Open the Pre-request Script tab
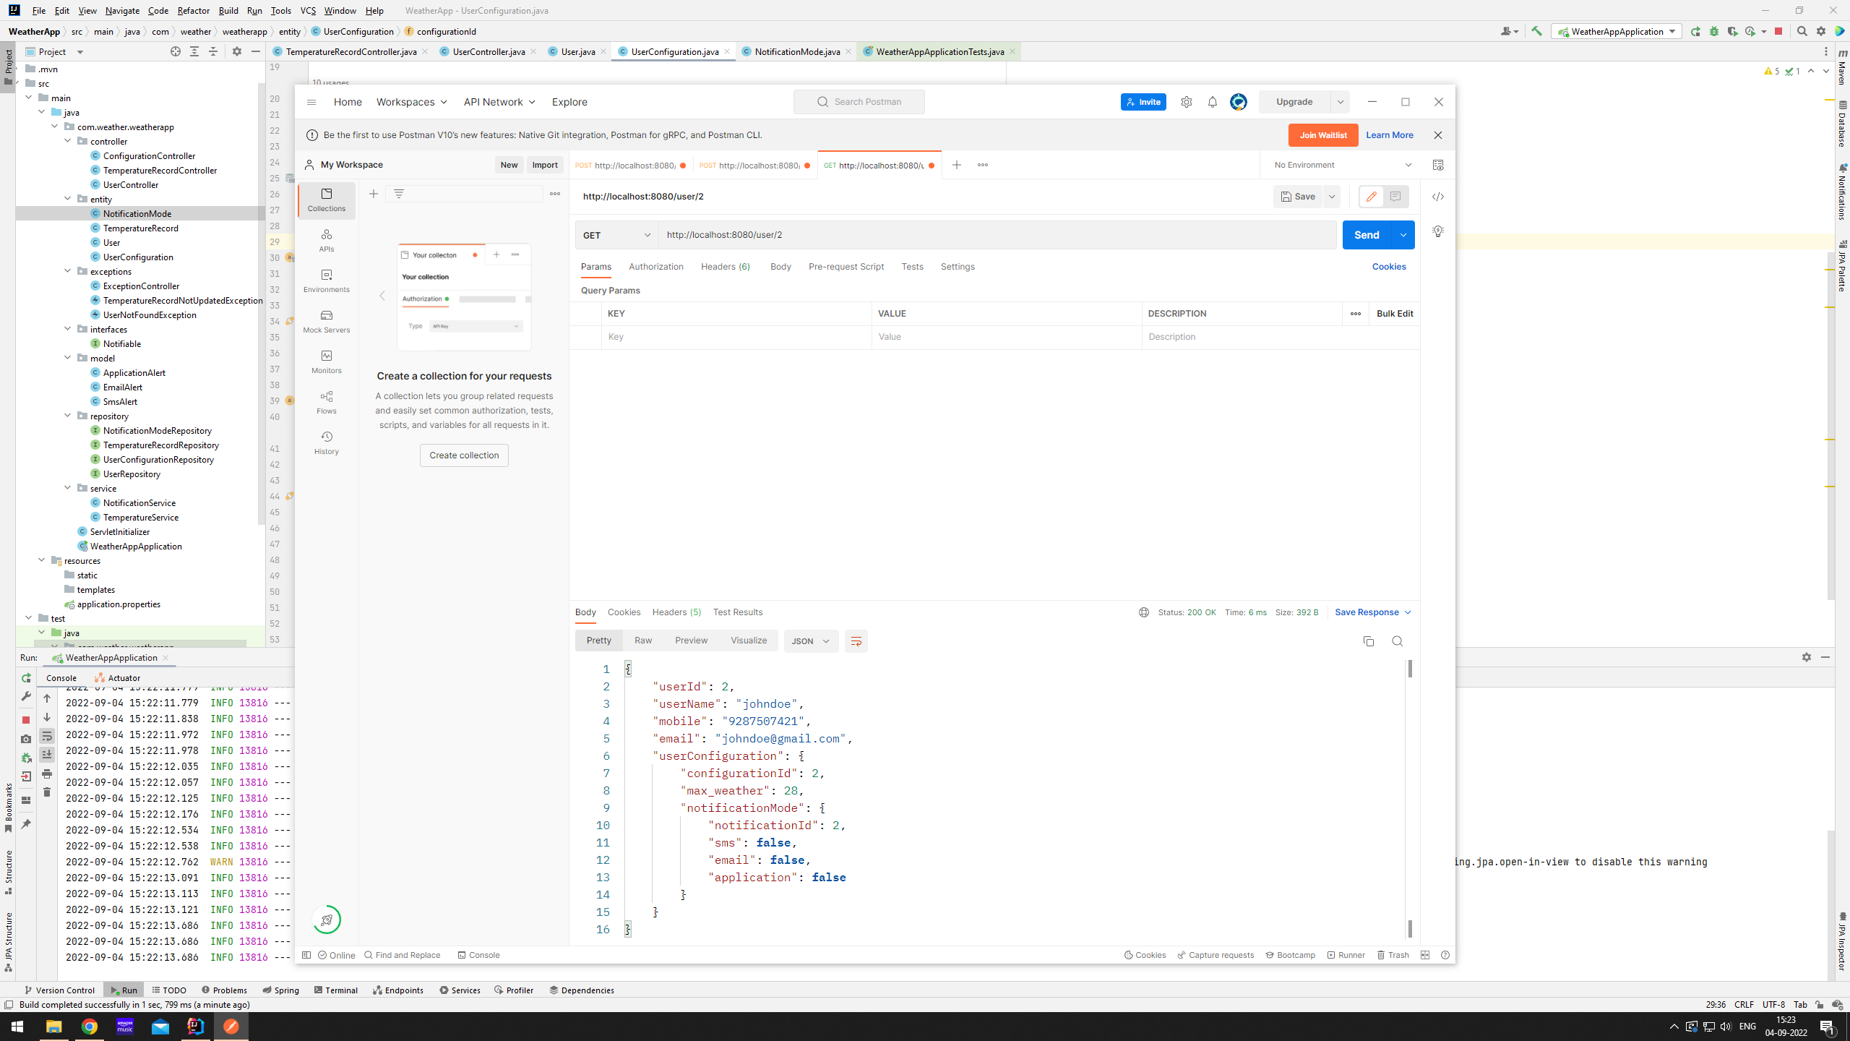This screenshot has height=1041, width=1850. [846, 267]
